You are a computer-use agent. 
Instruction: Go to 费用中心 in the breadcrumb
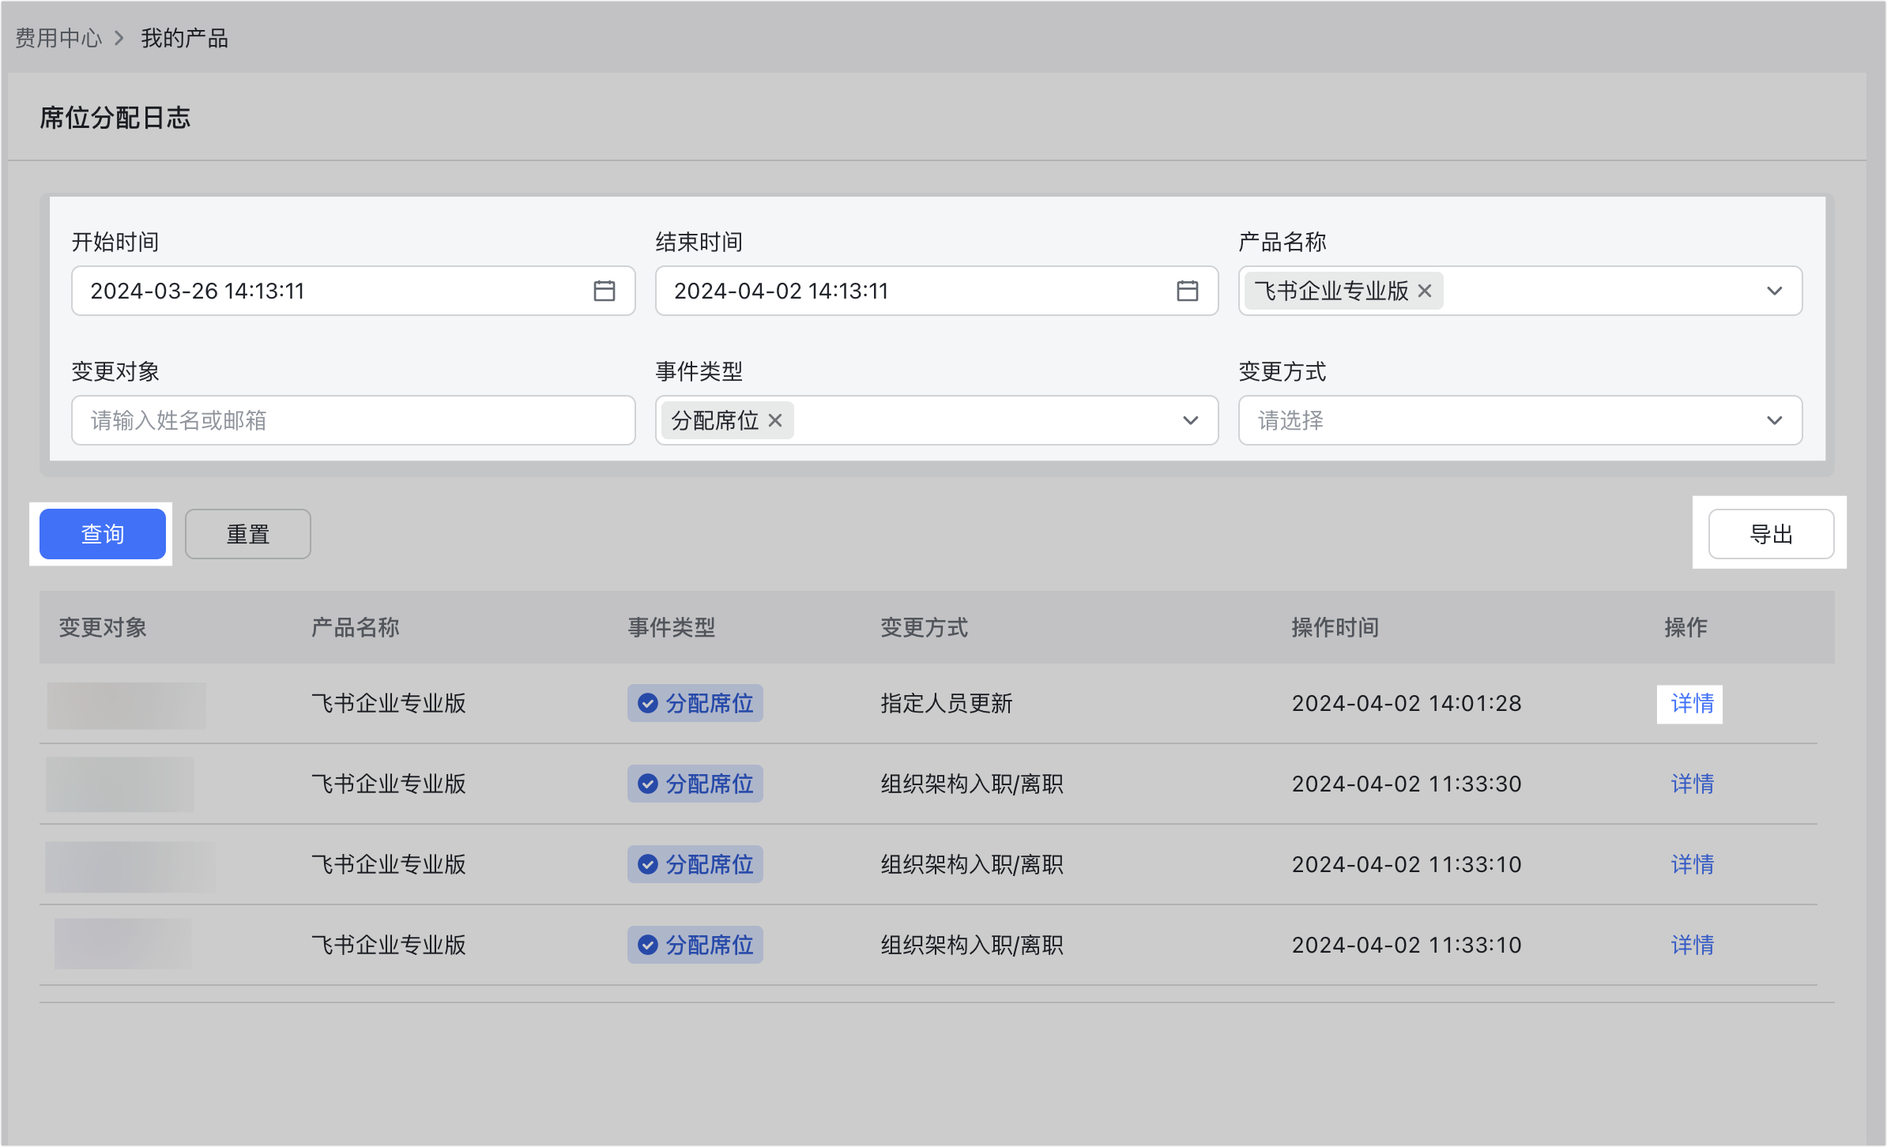pyautogui.click(x=58, y=38)
